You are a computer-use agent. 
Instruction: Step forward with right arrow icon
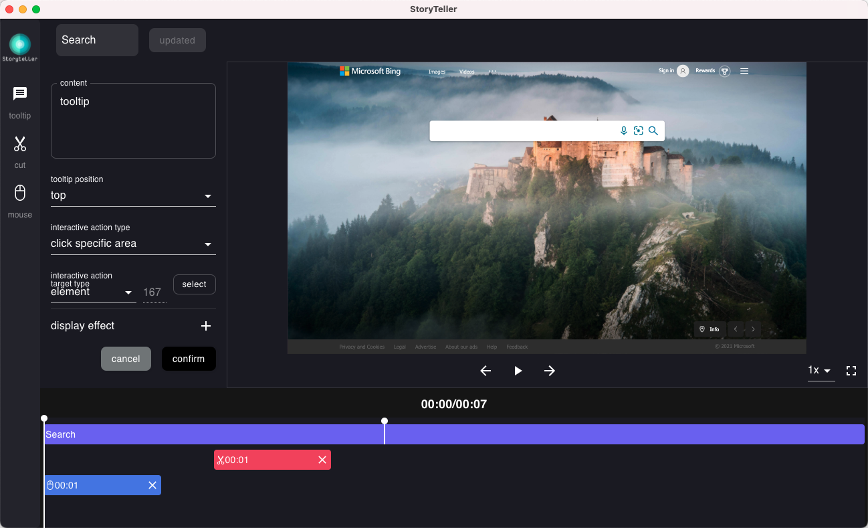coord(550,371)
